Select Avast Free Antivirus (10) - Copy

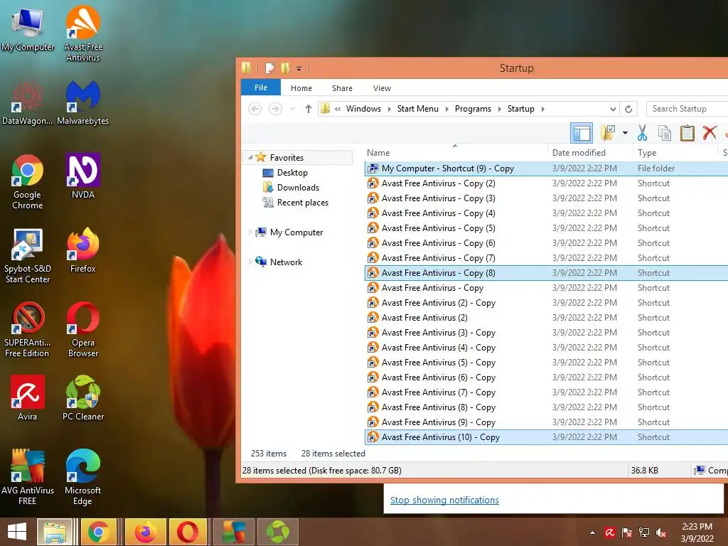[546, 437]
